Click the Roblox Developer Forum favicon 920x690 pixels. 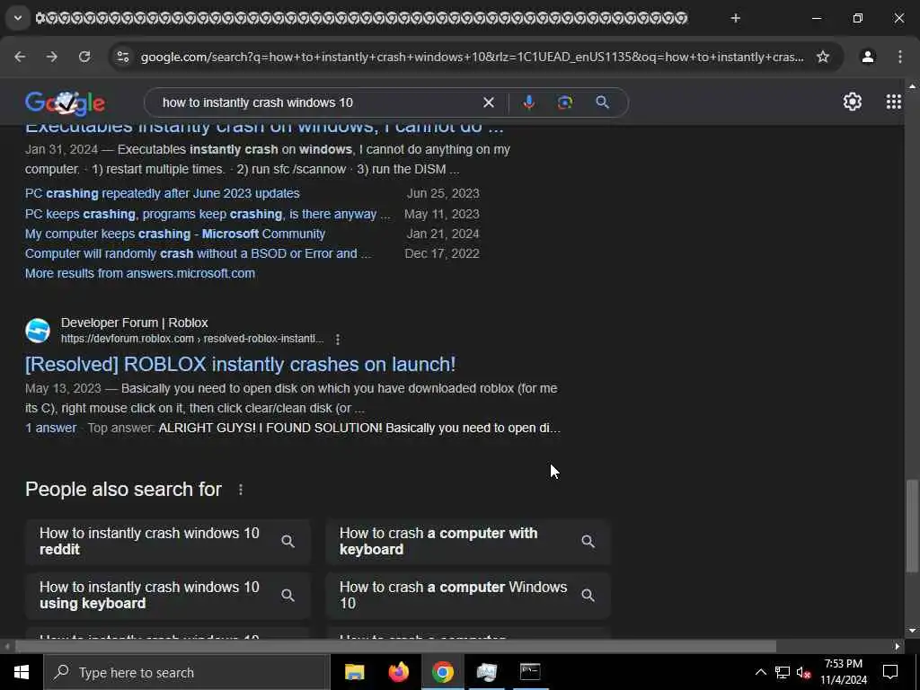pyautogui.click(x=38, y=331)
